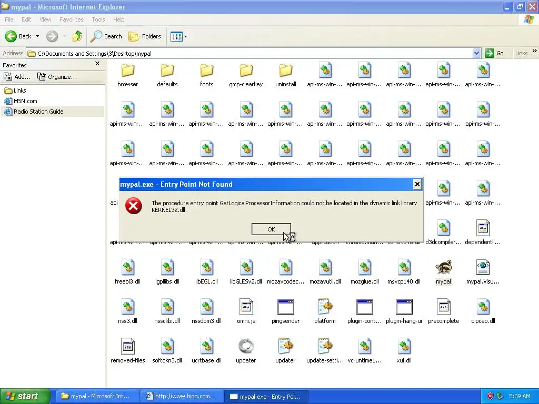Screen dimensions: 539x404
Task: Select the qipcap.dll file
Action: coord(483,312)
